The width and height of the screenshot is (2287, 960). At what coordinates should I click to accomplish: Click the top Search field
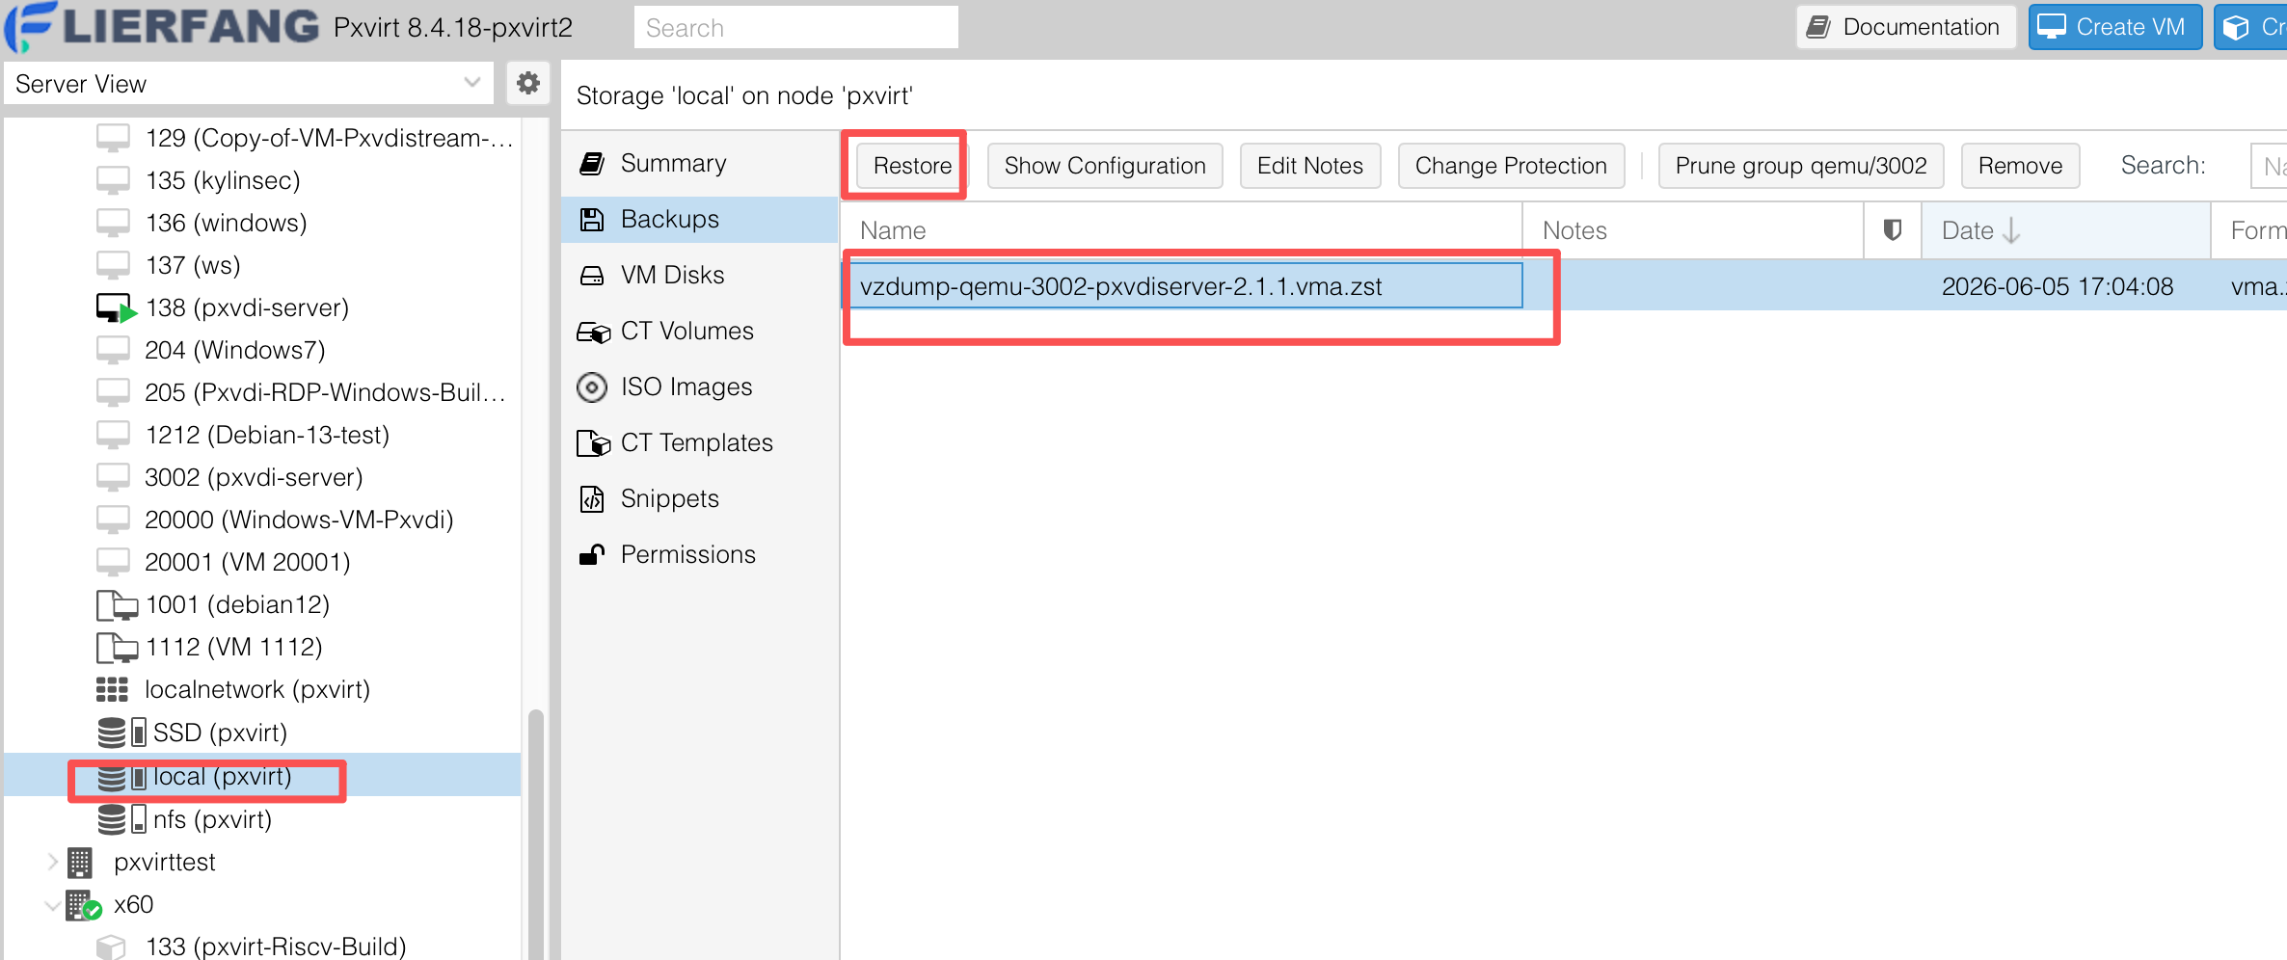[x=795, y=27]
